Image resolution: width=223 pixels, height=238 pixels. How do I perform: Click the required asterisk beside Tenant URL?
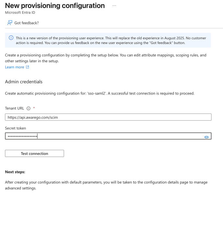[34, 108]
